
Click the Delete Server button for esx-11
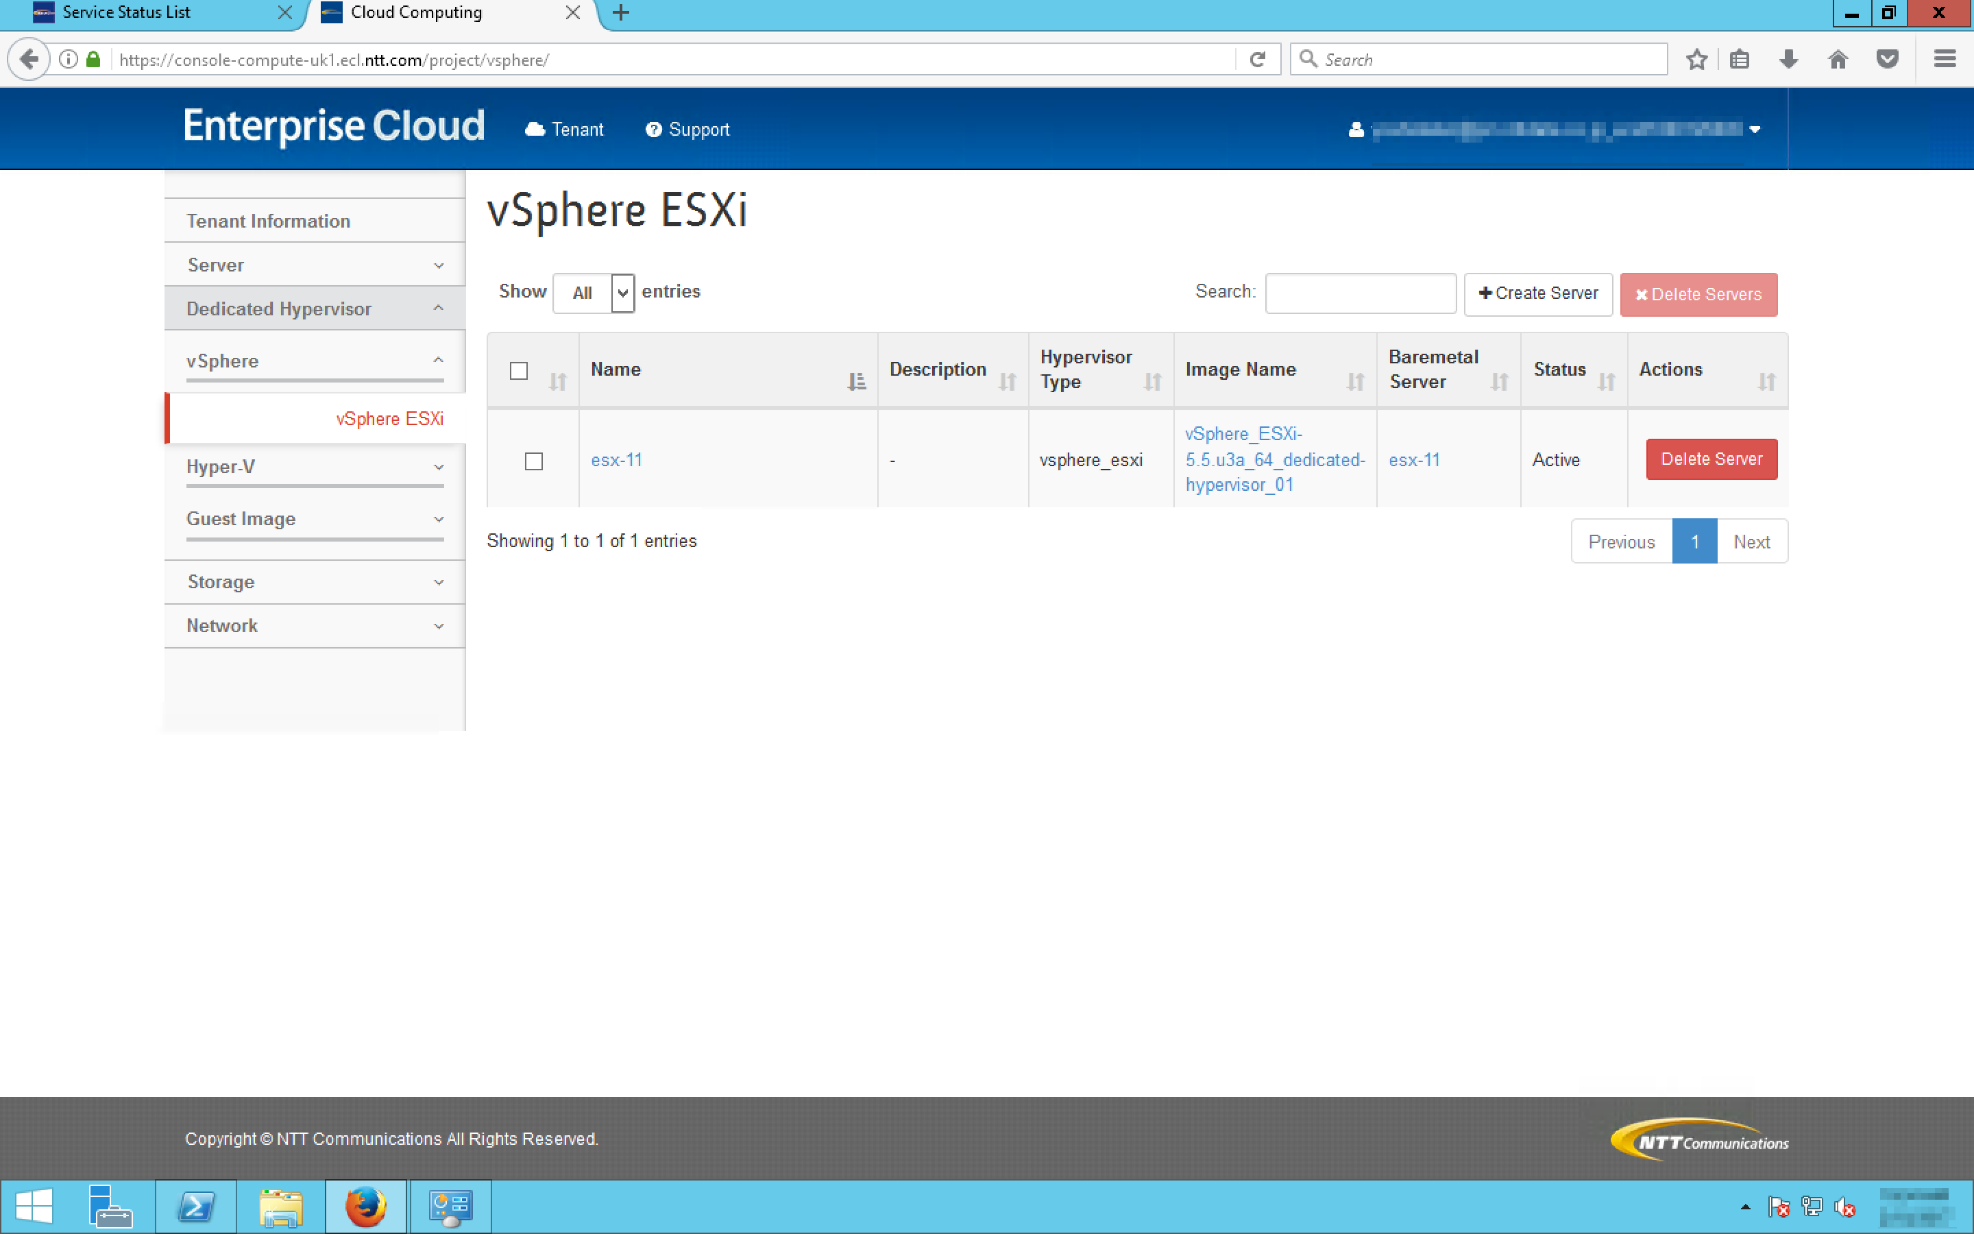[x=1711, y=459]
